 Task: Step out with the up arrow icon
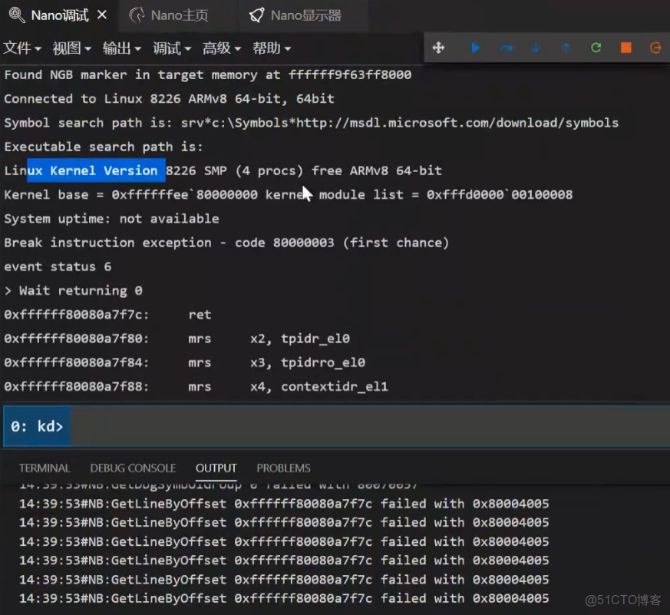pos(566,48)
